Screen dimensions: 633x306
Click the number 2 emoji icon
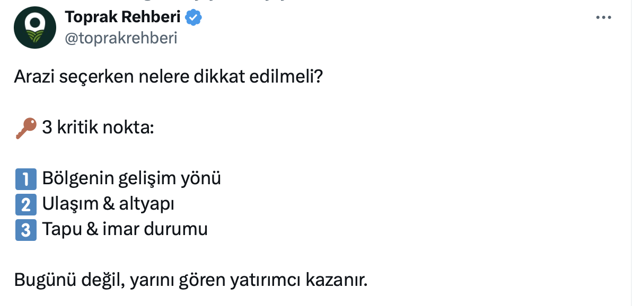click(25, 204)
